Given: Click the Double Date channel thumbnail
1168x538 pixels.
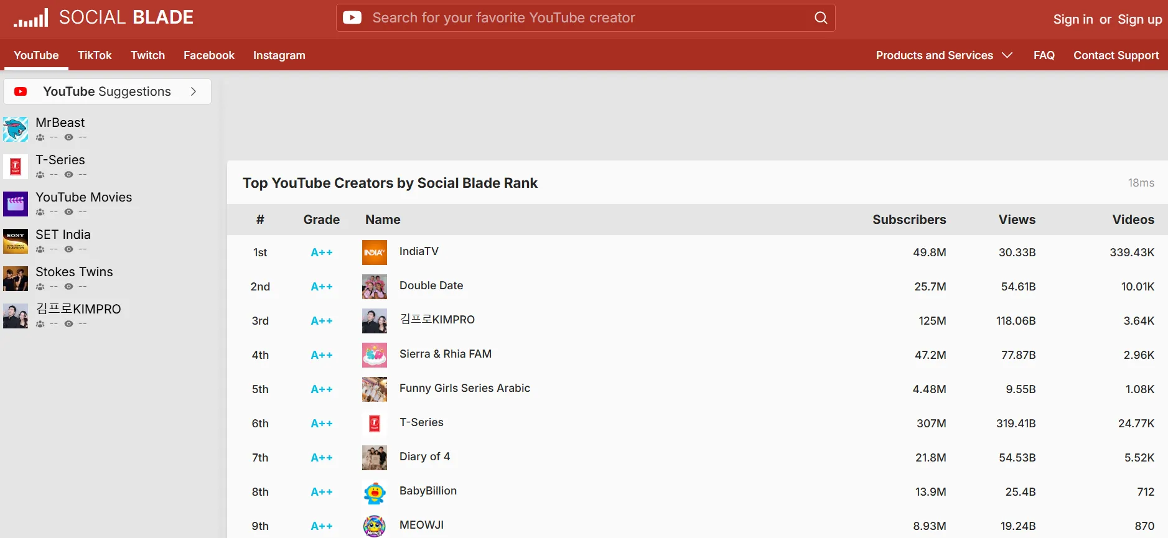Looking at the screenshot, I should [375, 287].
